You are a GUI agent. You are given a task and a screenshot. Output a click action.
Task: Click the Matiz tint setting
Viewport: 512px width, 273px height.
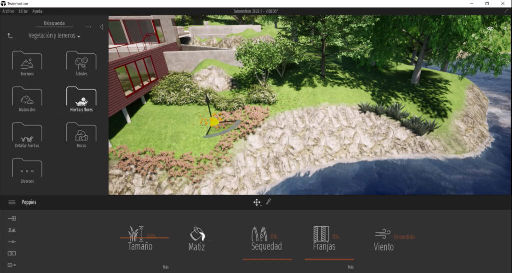(x=197, y=239)
